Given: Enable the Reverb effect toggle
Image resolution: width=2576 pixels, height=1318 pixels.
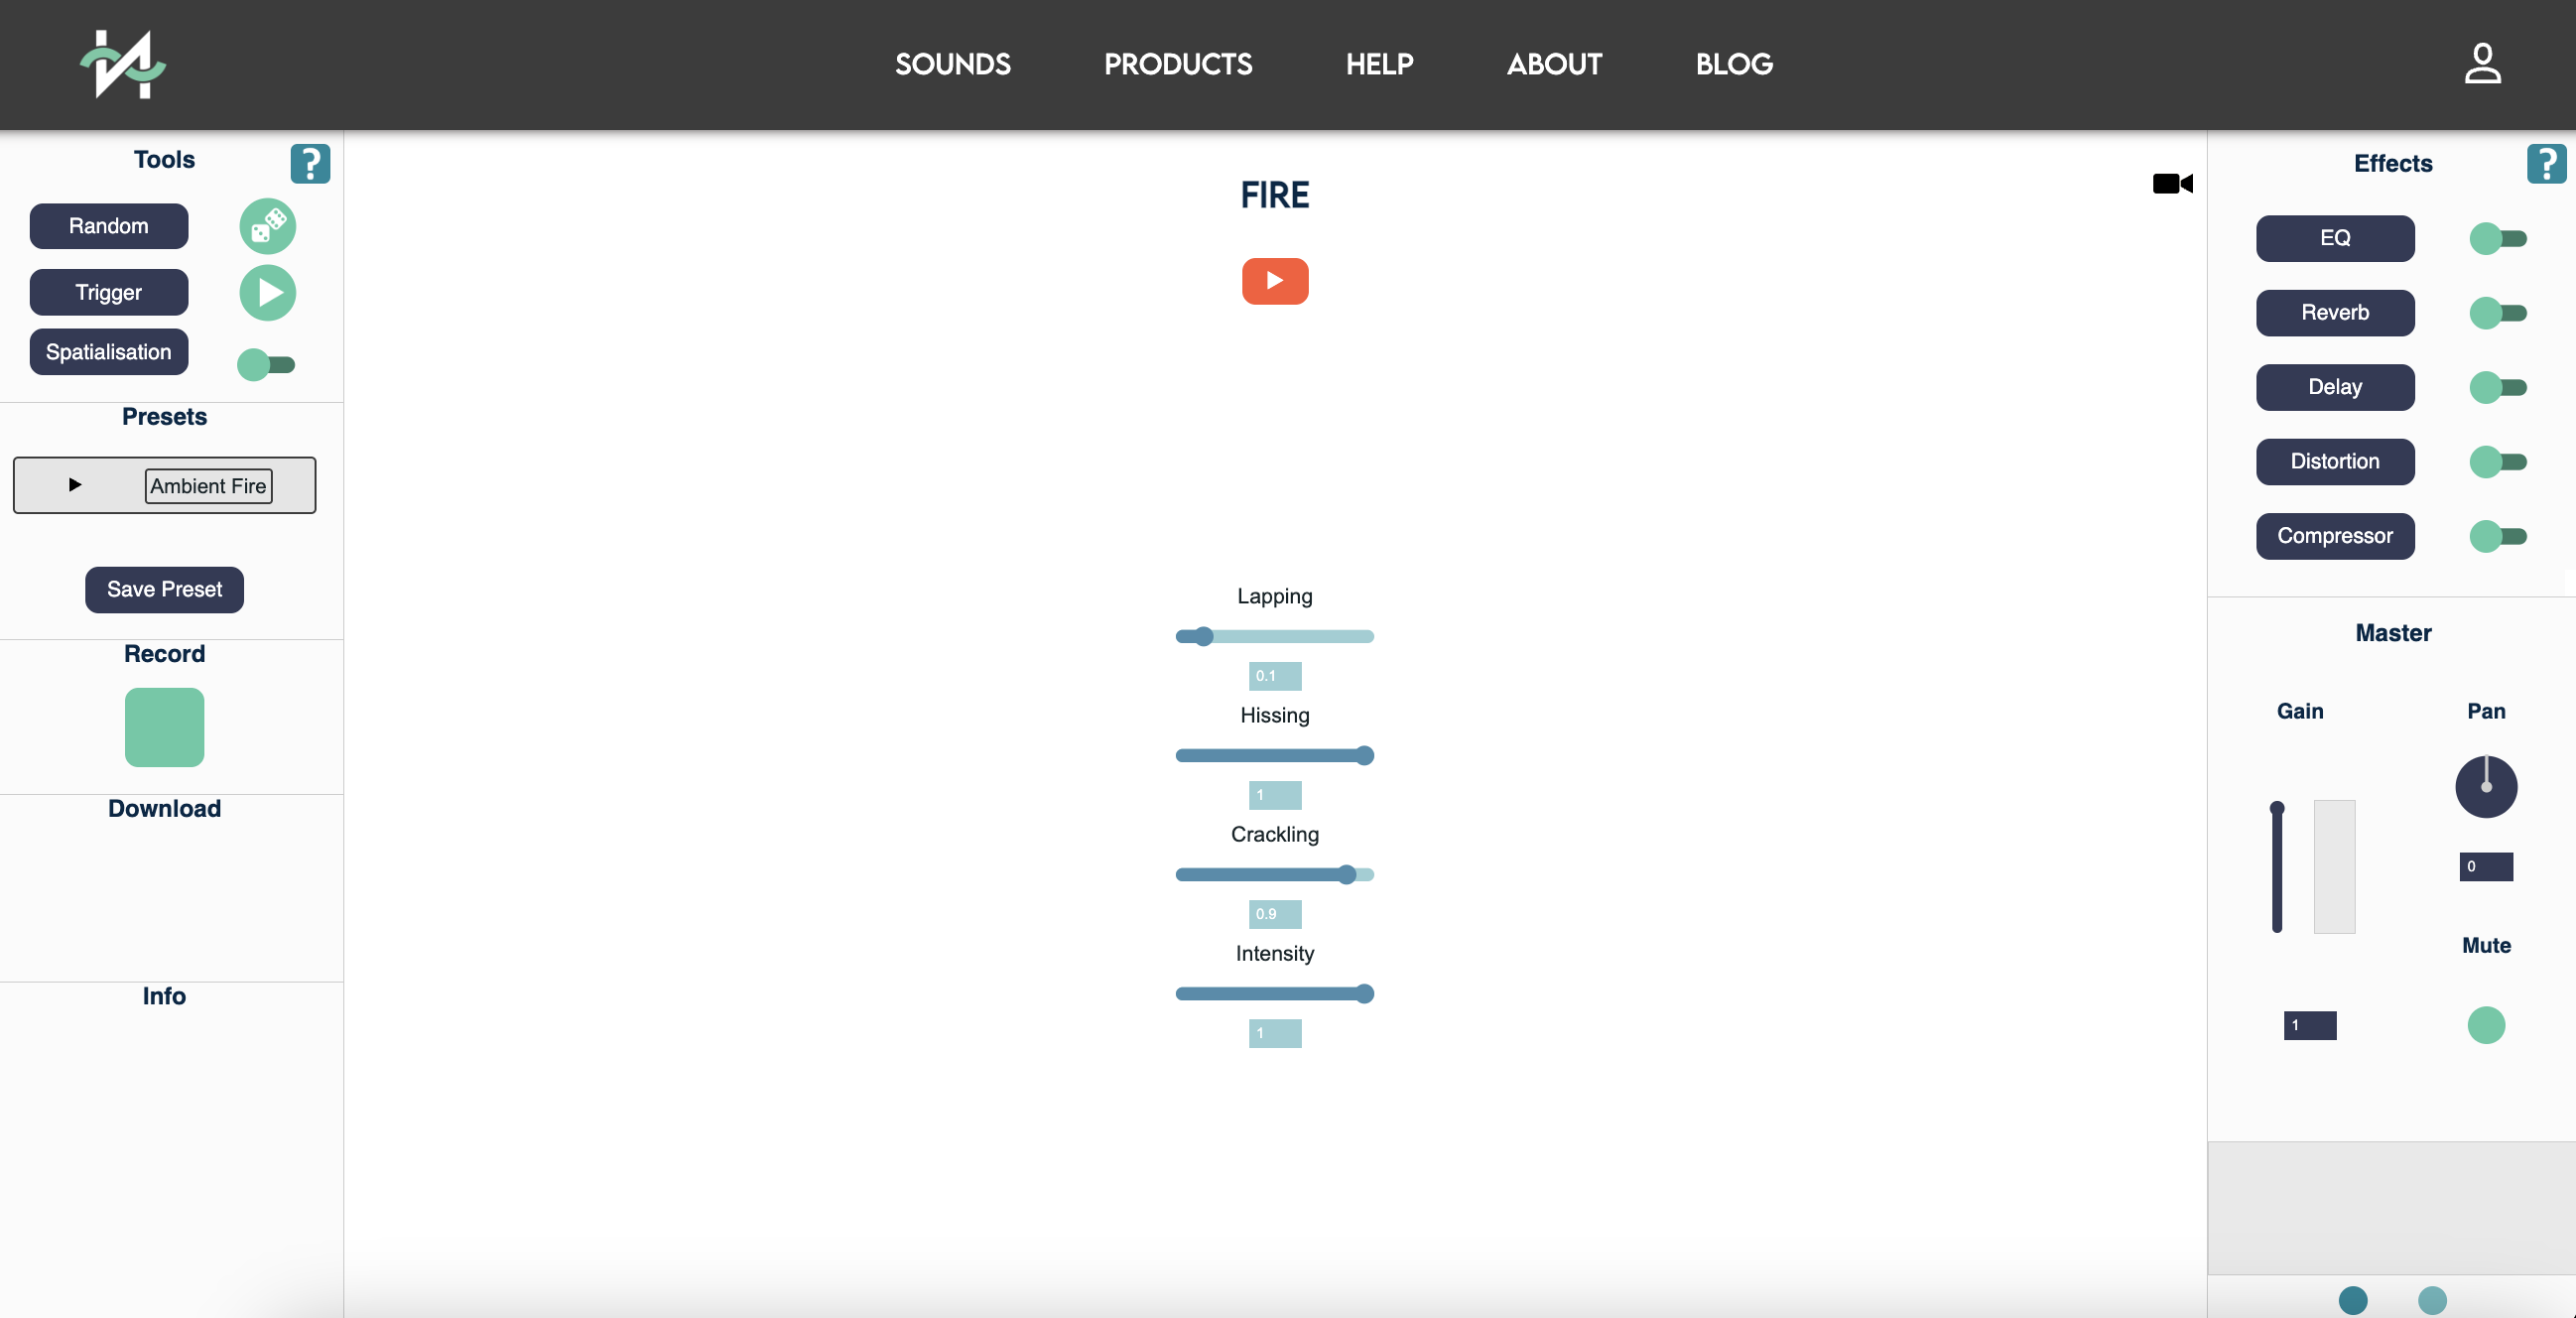Looking at the screenshot, I should (2498, 313).
